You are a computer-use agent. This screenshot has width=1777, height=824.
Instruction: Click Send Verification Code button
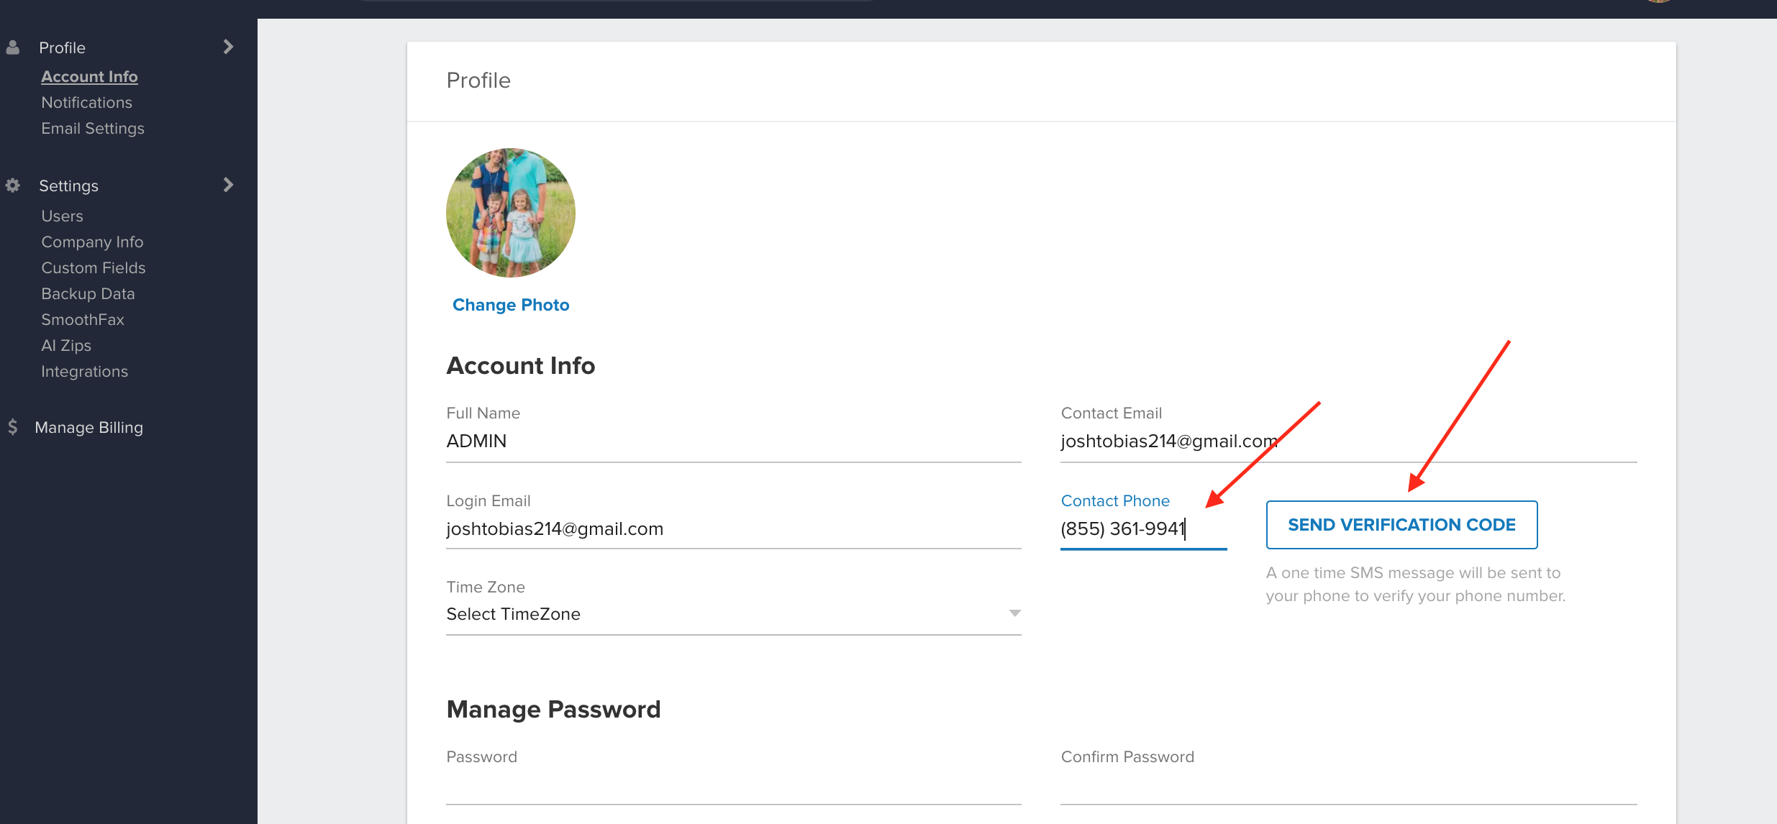[x=1401, y=525]
